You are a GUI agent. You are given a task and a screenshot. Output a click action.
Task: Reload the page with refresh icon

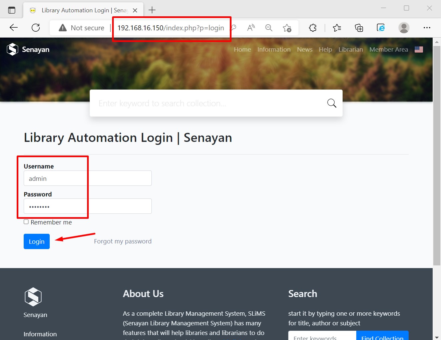(36, 28)
